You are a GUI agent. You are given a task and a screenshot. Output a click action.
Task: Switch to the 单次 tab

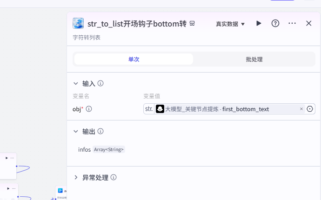pyautogui.click(x=134, y=59)
